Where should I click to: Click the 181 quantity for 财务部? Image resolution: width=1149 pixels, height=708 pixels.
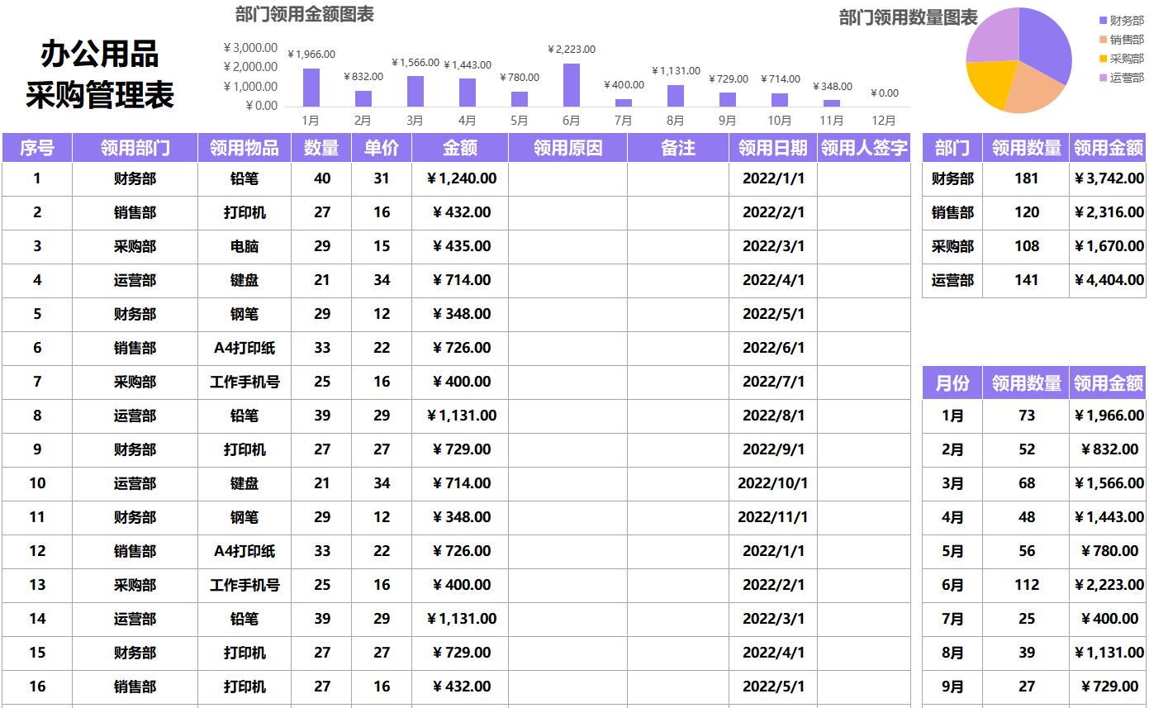[1027, 178]
